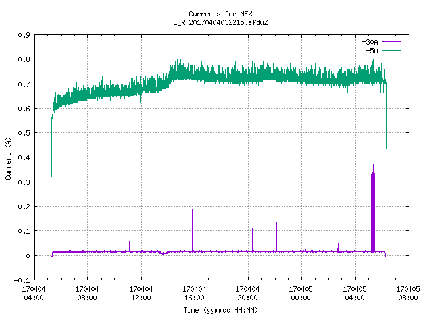Click the 0.3 y-axis tick label
The height and width of the screenshot is (316, 421).
(24, 182)
